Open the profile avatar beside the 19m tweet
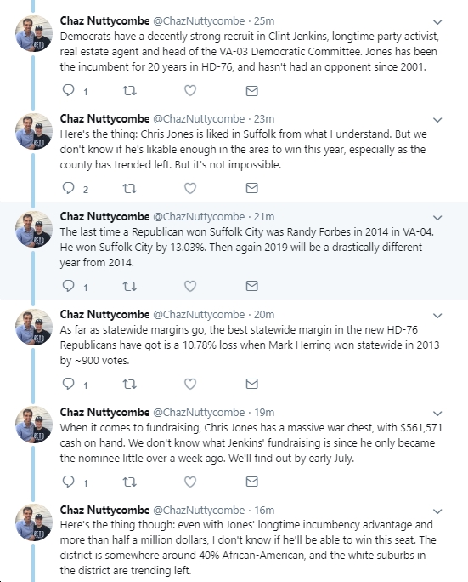 33,425
